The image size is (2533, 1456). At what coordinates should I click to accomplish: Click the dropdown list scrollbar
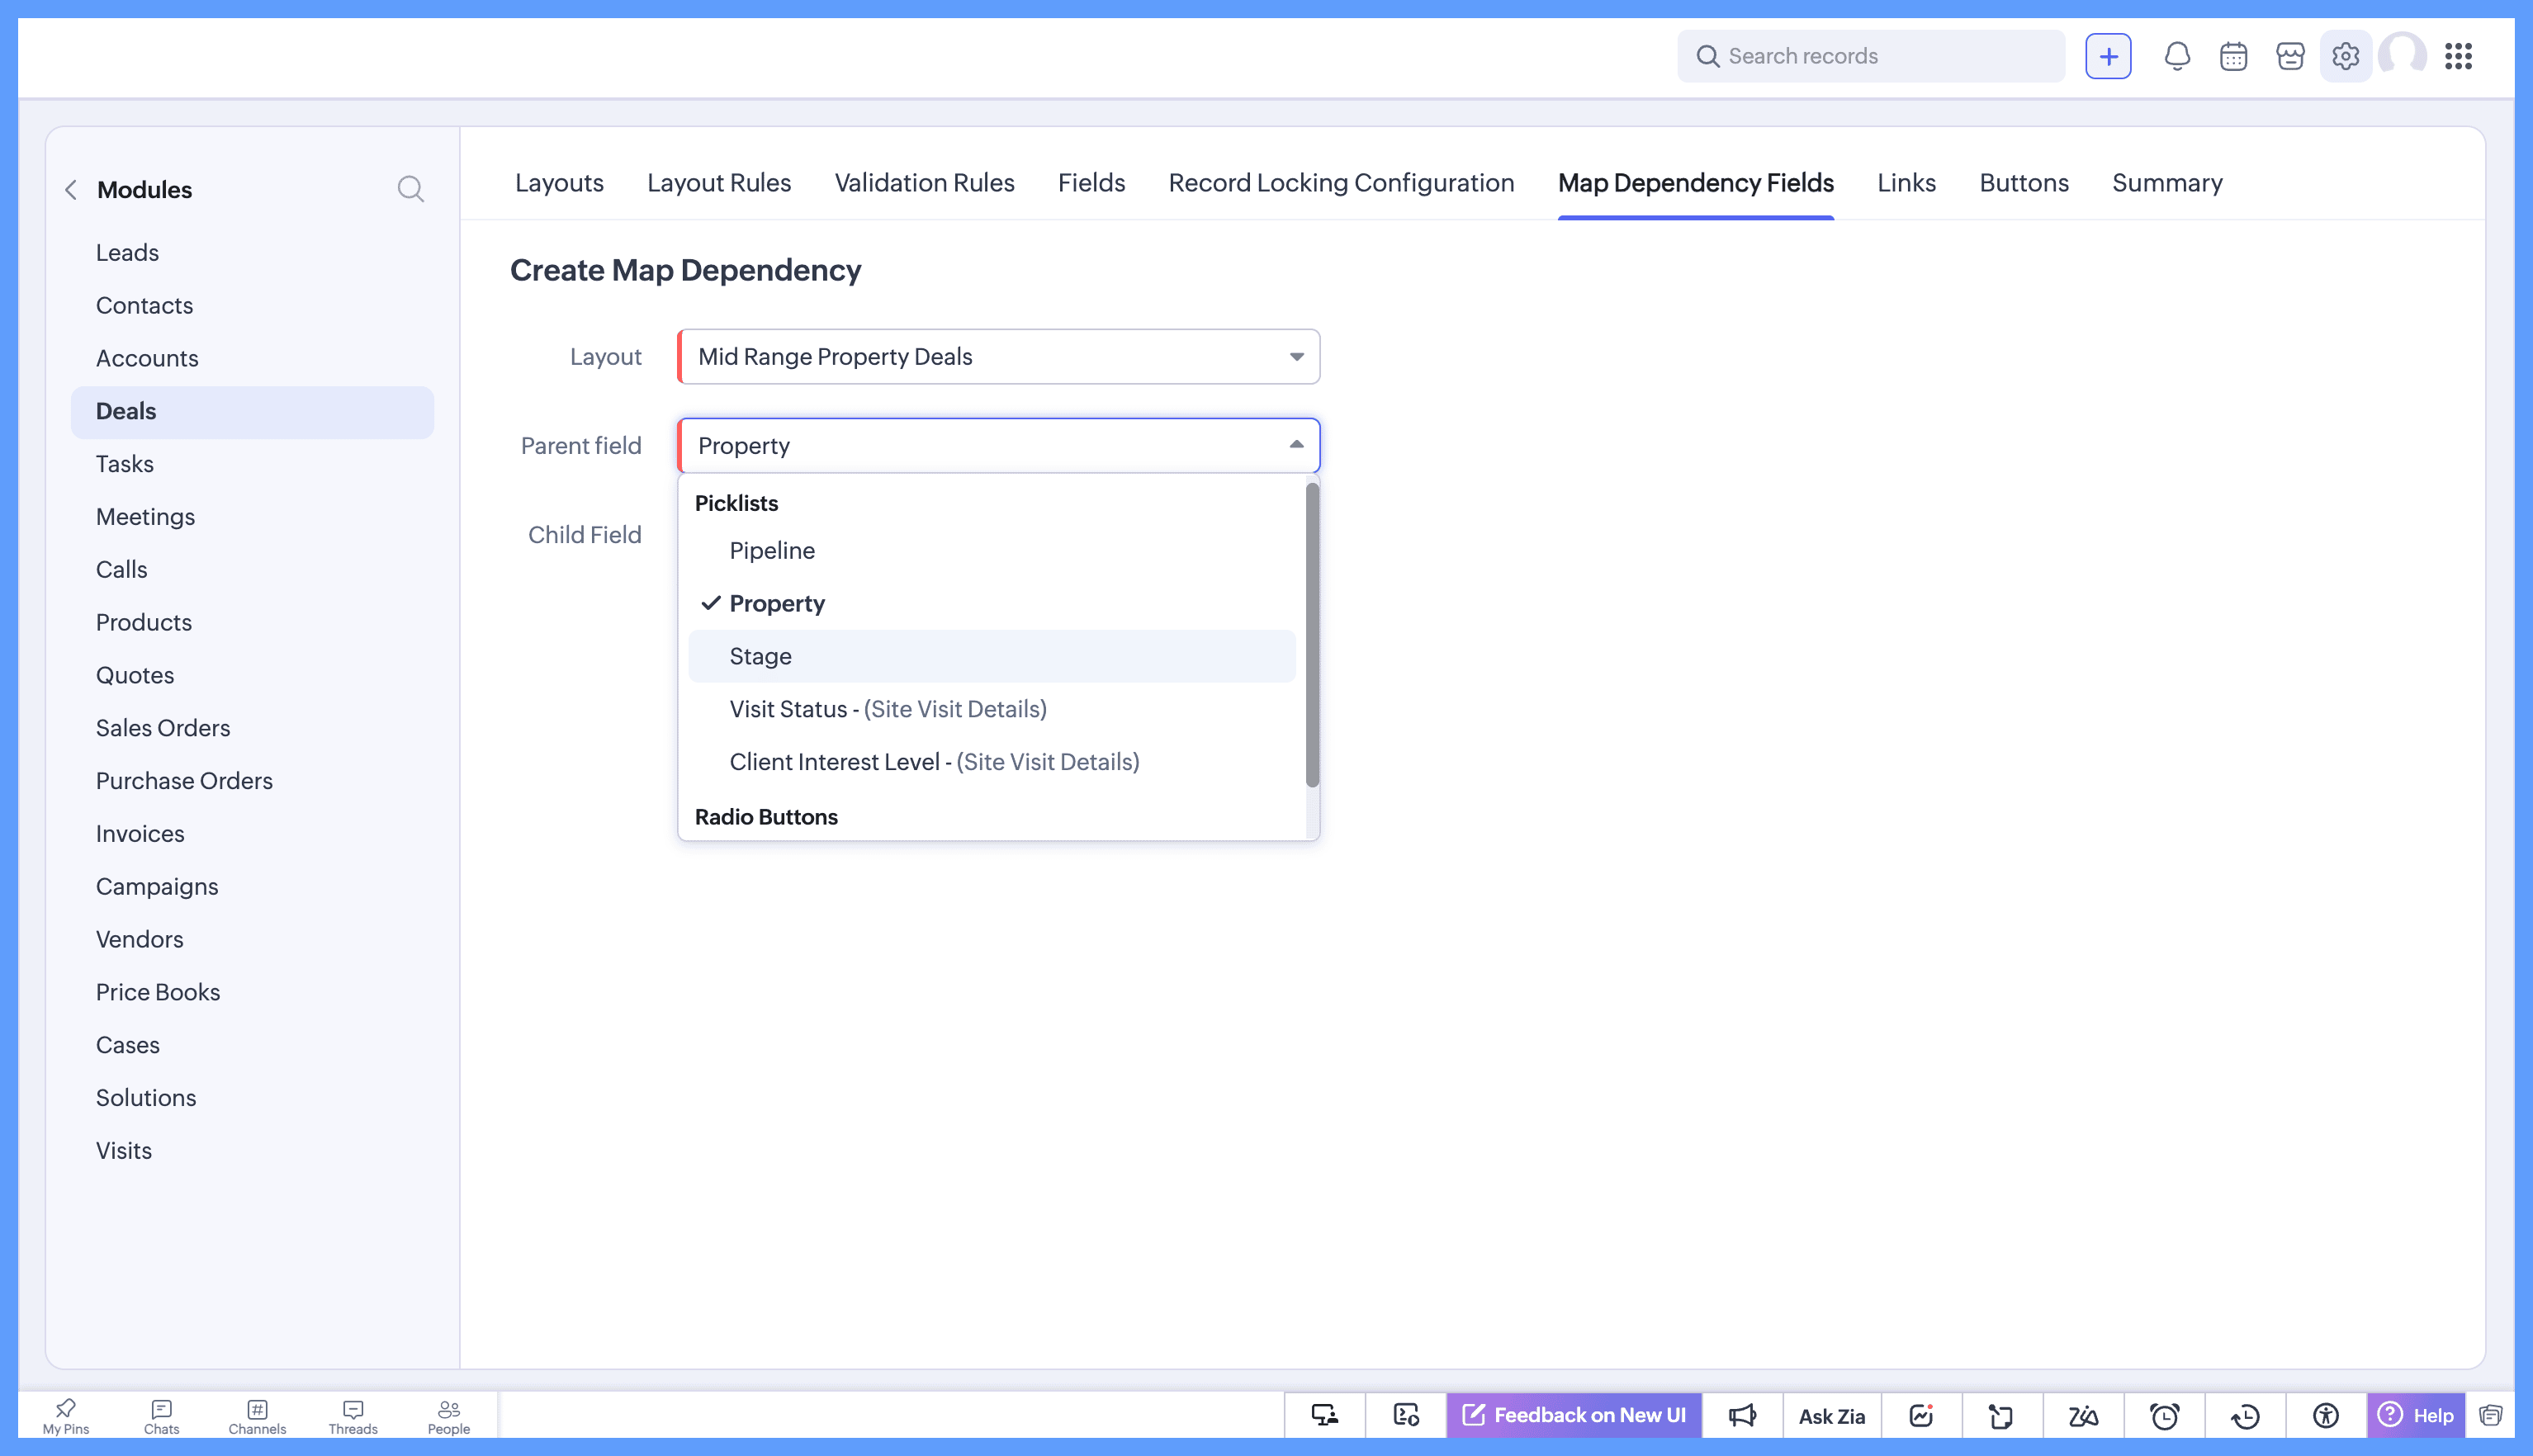[x=1312, y=634]
